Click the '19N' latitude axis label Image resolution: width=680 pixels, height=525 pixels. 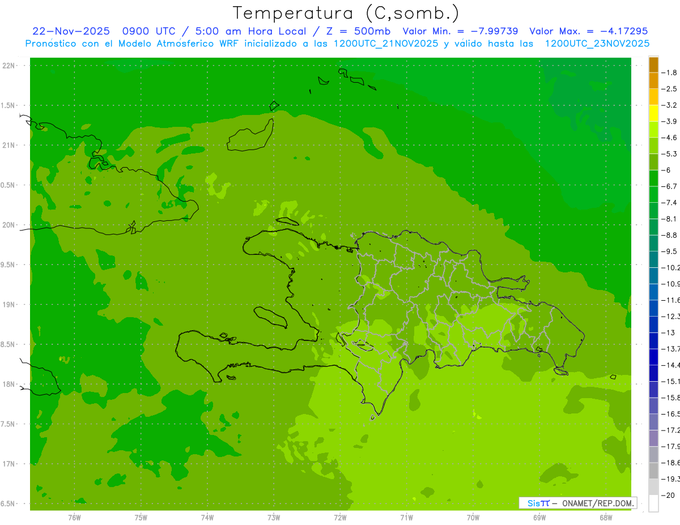pyautogui.click(x=8, y=305)
